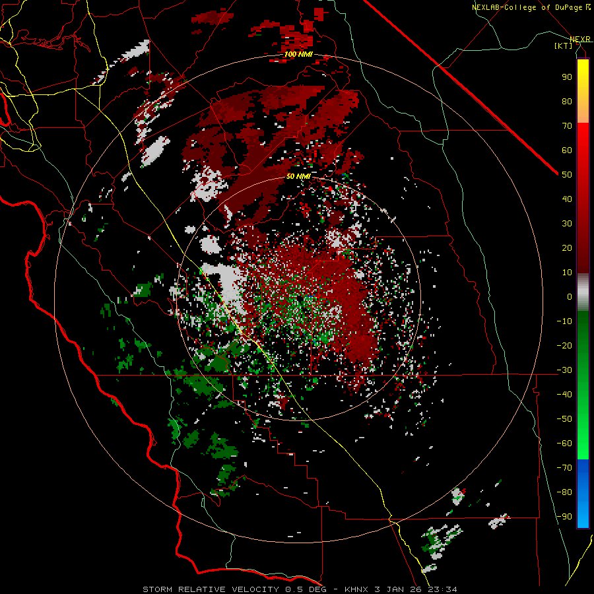The height and width of the screenshot is (594, 594).
Task: Select the 100 NMI range ring label
Action: pos(298,54)
